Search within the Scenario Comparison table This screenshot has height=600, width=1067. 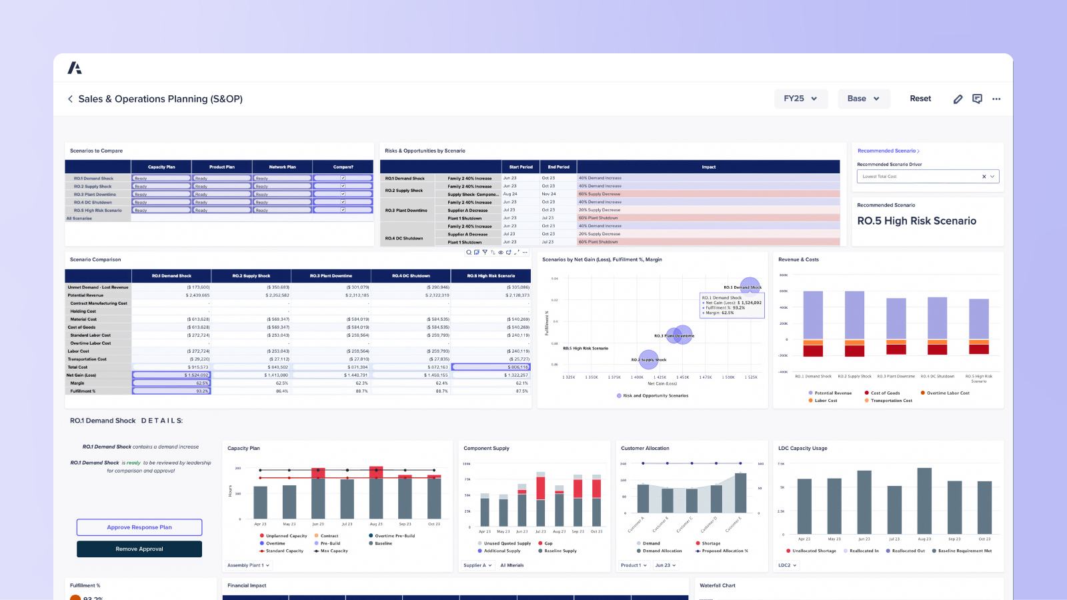[x=468, y=253]
